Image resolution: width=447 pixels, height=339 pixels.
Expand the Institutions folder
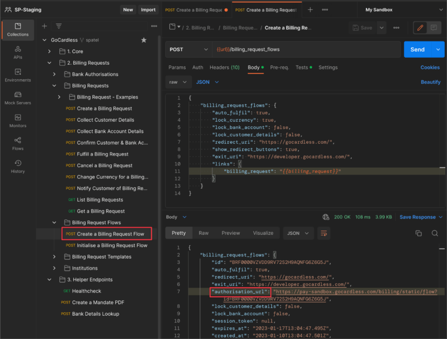click(54, 269)
